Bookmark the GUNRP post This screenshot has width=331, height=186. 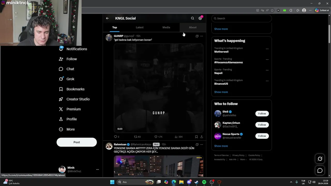coord(196,137)
